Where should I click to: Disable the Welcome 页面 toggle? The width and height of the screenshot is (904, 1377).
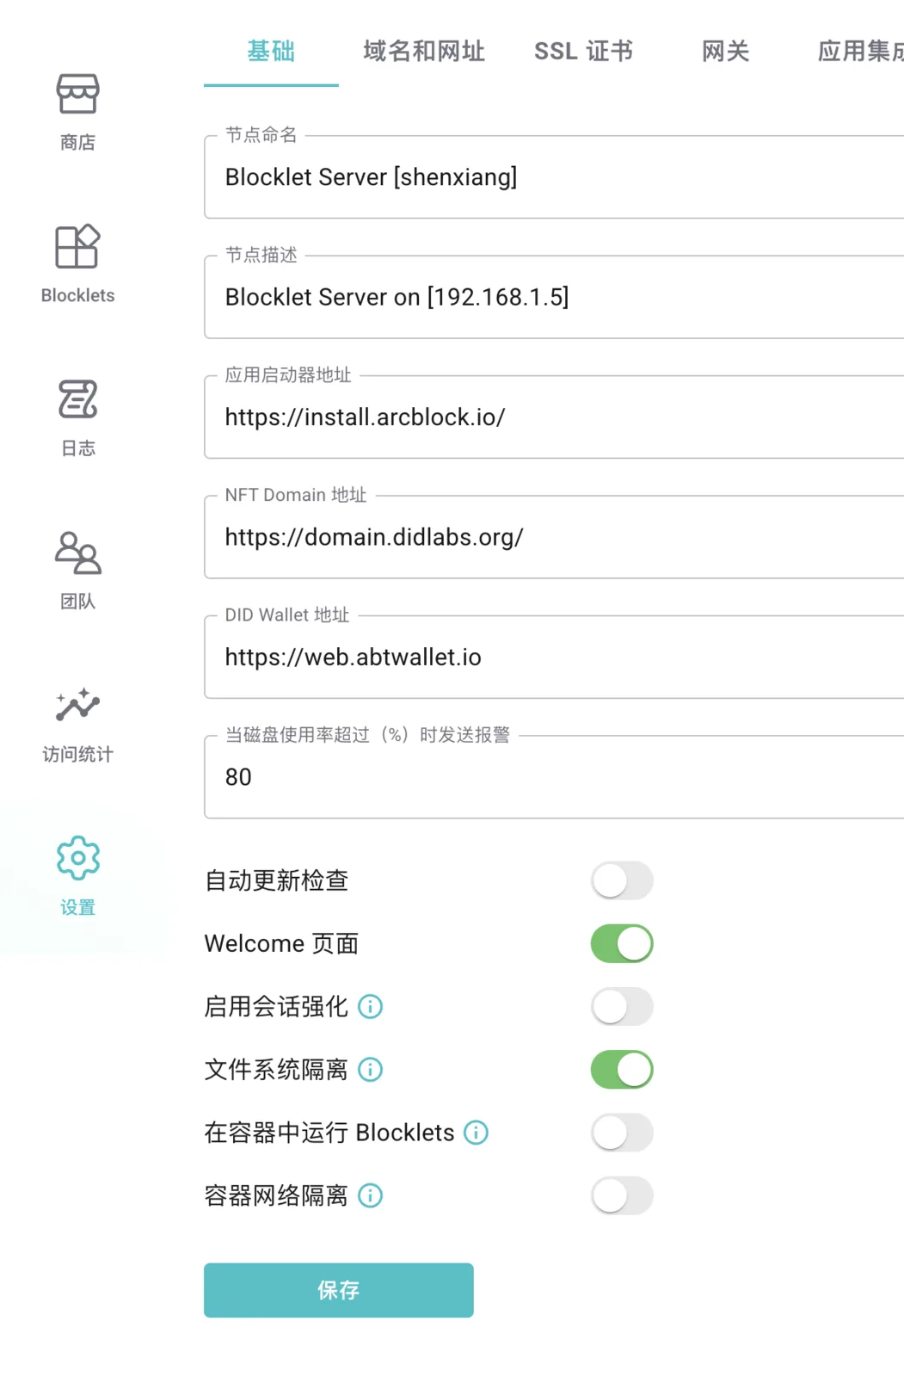[622, 943]
